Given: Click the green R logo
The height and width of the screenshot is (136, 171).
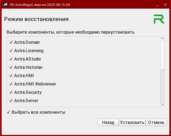Looking at the screenshot, I should (x=159, y=19).
